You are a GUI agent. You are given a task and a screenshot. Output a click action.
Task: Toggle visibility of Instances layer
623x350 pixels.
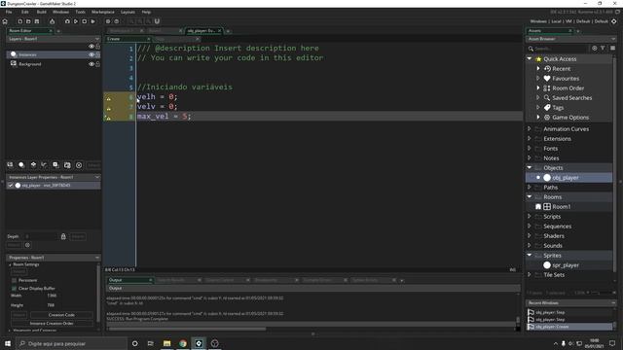[92, 54]
